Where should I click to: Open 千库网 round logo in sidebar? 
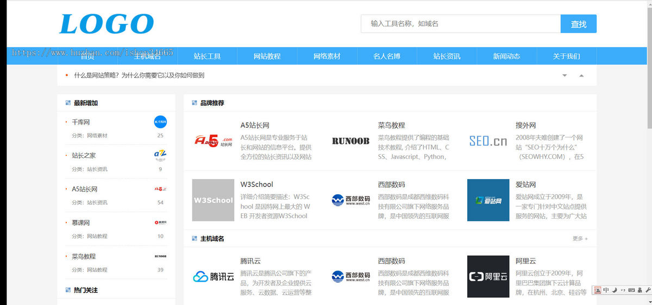click(x=160, y=122)
